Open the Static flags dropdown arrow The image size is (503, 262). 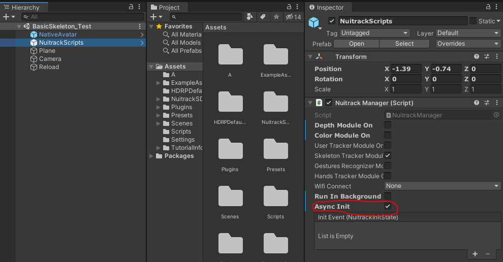coord(498,21)
